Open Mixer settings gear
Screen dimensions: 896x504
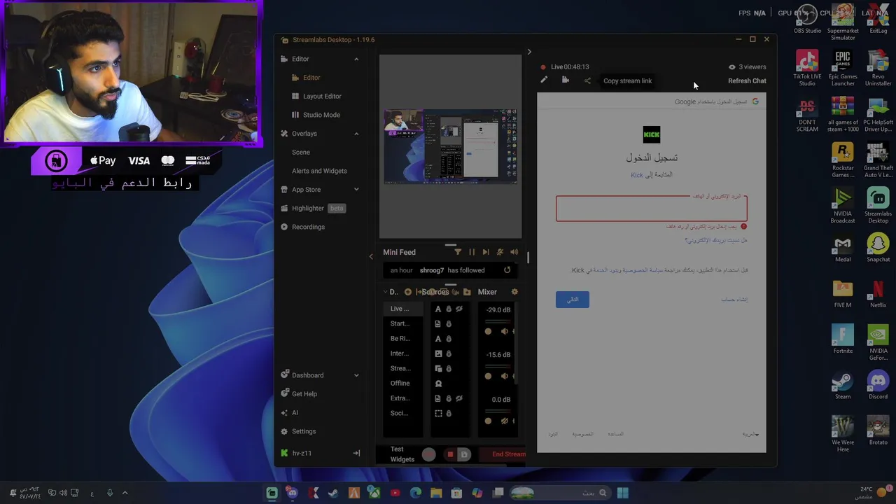tap(514, 292)
